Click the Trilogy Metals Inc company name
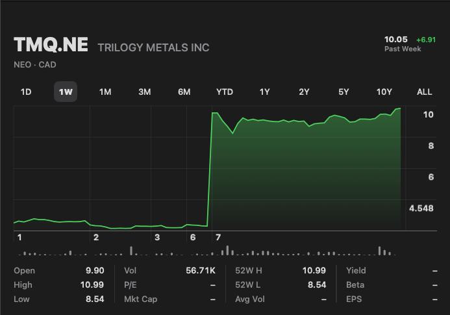The image size is (450, 315). point(153,47)
